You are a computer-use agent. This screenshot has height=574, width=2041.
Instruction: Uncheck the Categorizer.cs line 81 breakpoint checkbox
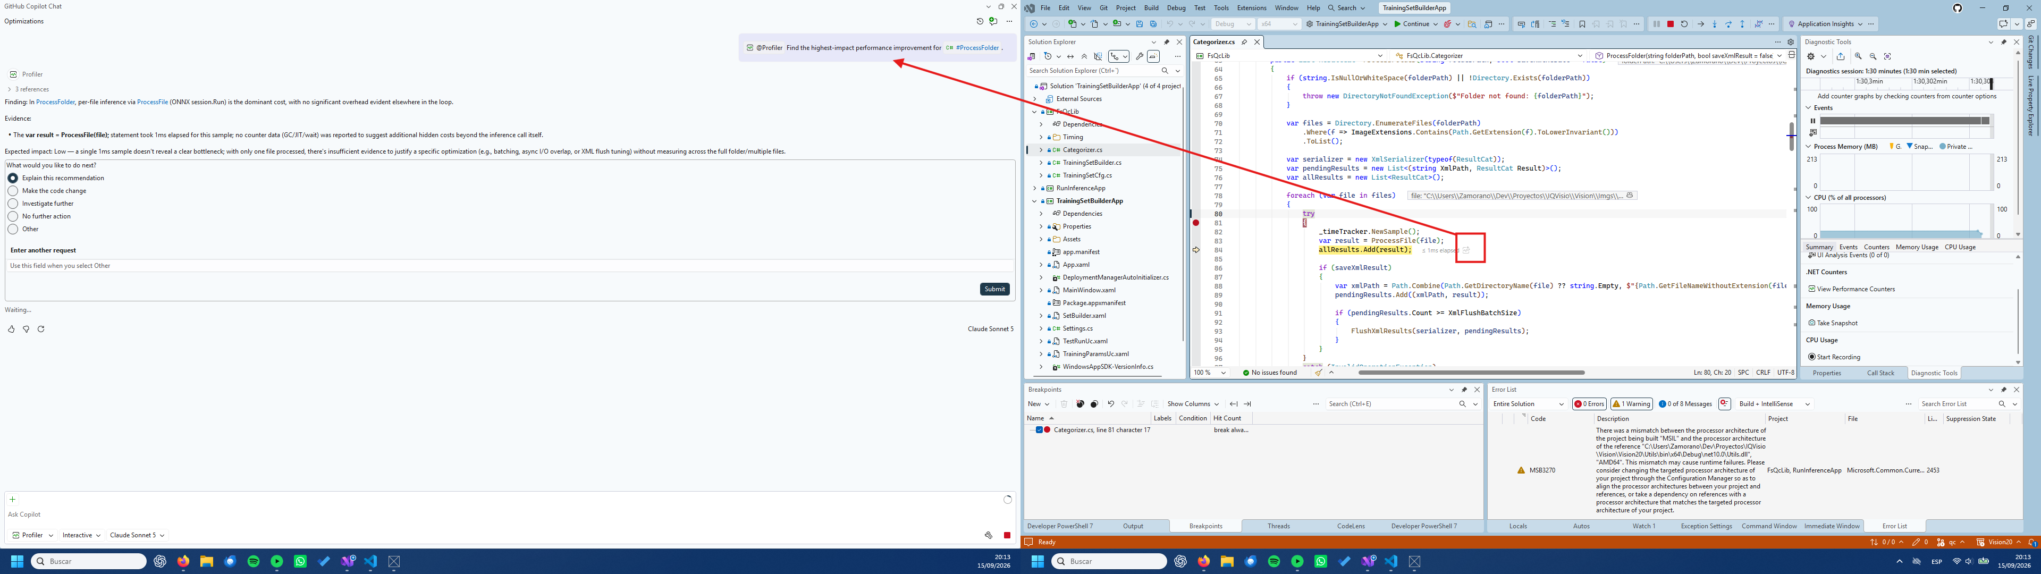click(x=1039, y=430)
